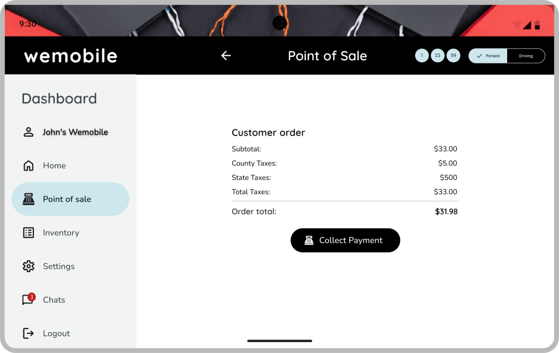Click the status bubble showing 1
The width and height of the screenshot is (559, 353).
pyautogui.click(x=422, y=56)
